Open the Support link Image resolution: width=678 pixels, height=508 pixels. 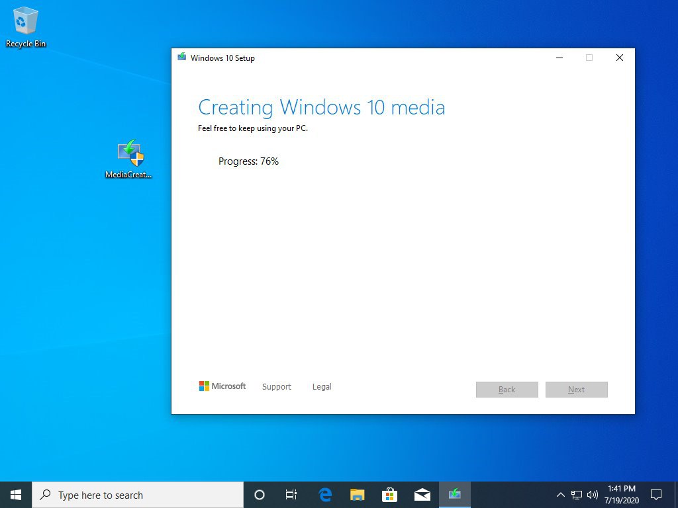point(277,386)
